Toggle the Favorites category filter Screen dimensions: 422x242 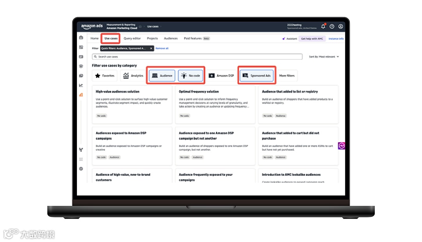coord(105,76)
